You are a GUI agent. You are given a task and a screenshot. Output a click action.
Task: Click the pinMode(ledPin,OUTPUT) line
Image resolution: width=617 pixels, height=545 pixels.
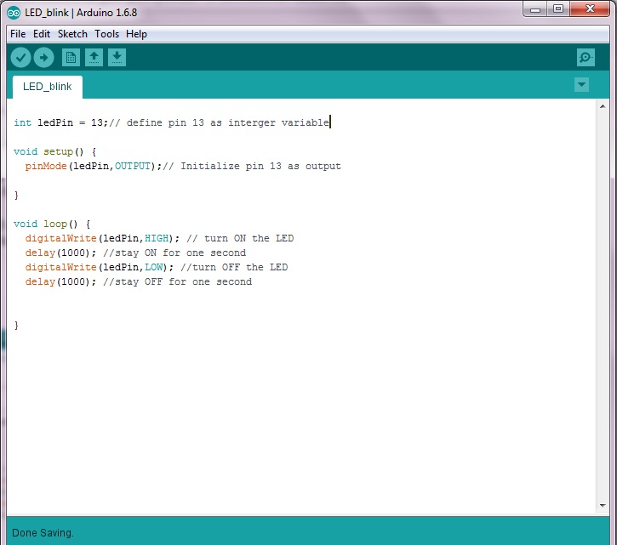click(183, 167)
